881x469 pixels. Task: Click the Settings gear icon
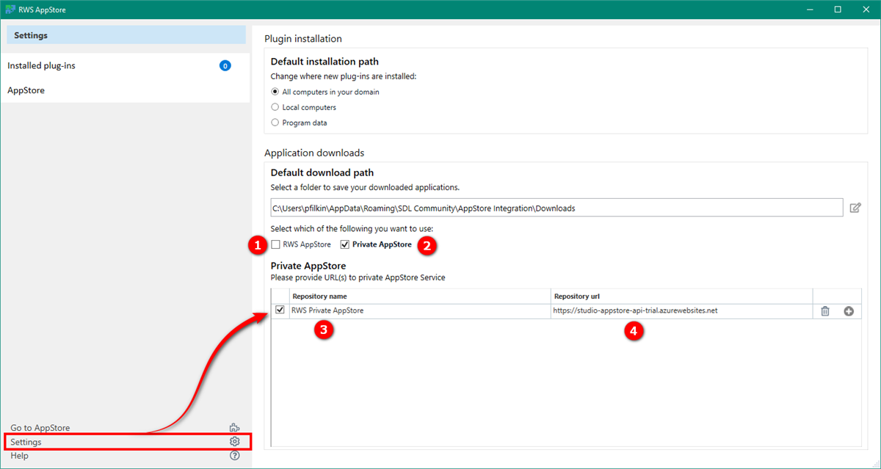(x=235, y=442)
